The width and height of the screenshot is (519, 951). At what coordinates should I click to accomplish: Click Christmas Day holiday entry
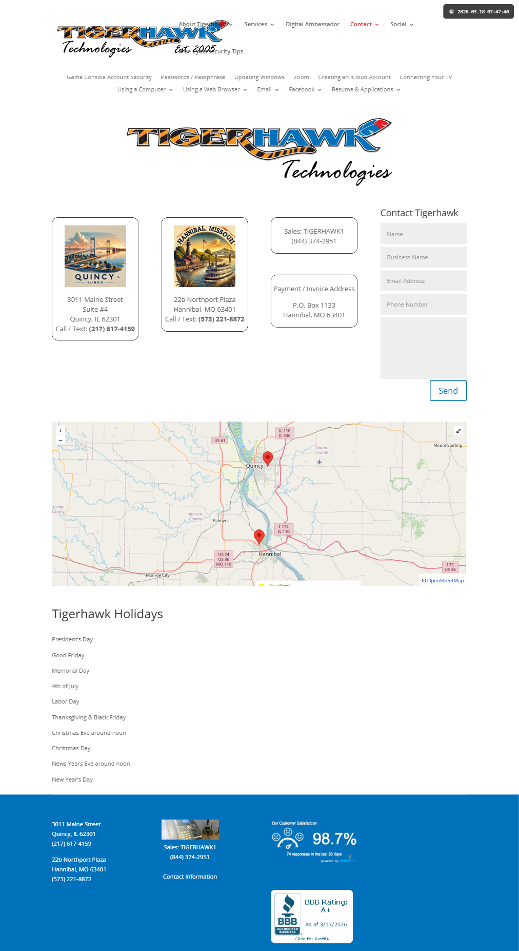click(71, 748)
